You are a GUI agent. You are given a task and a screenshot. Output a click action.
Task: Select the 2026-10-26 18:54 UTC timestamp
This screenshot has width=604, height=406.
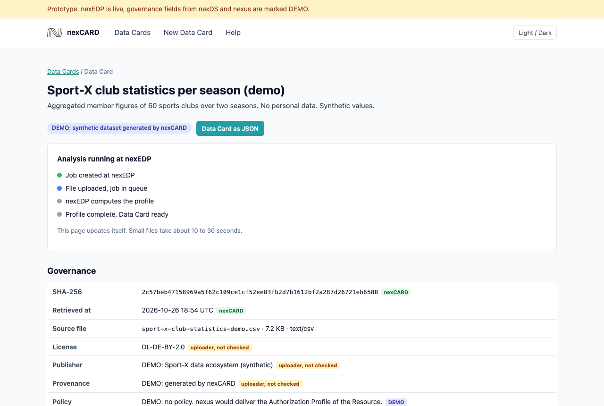(x=177, y=310)
